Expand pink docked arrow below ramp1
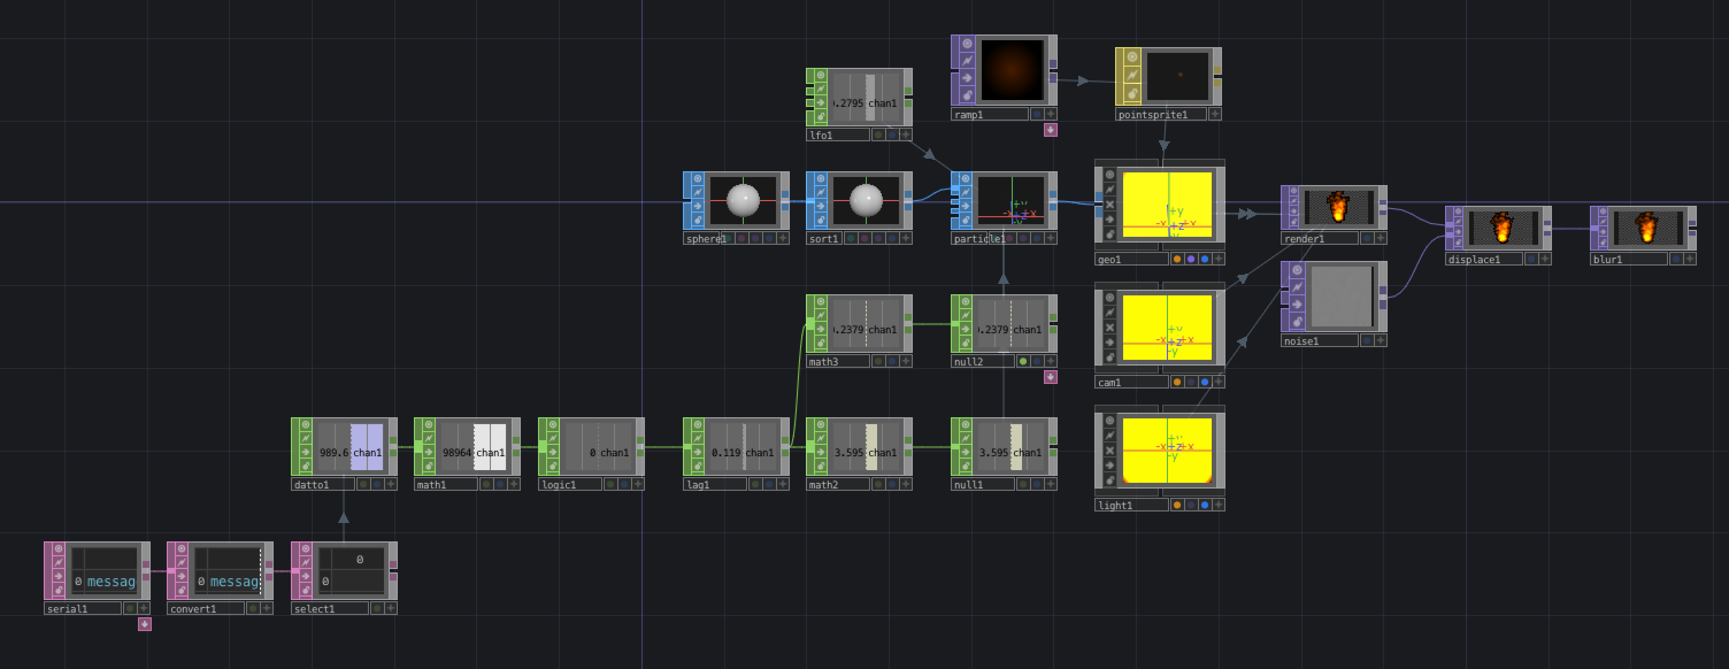Viewport: 1729px width, 669px height. tap(1050, 130)
